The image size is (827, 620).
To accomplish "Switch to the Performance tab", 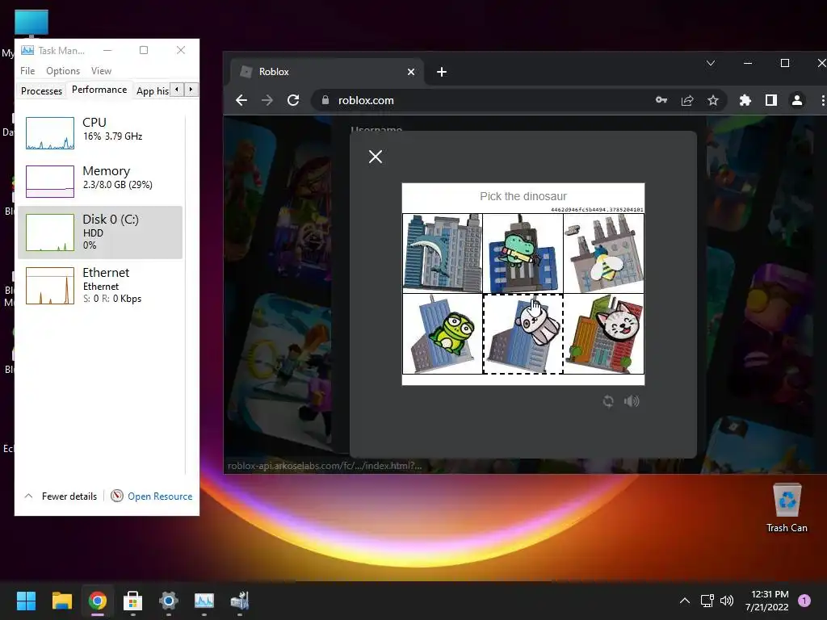I will 99,90.
